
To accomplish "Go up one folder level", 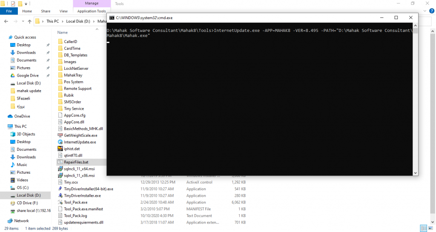I will (29, 21).
